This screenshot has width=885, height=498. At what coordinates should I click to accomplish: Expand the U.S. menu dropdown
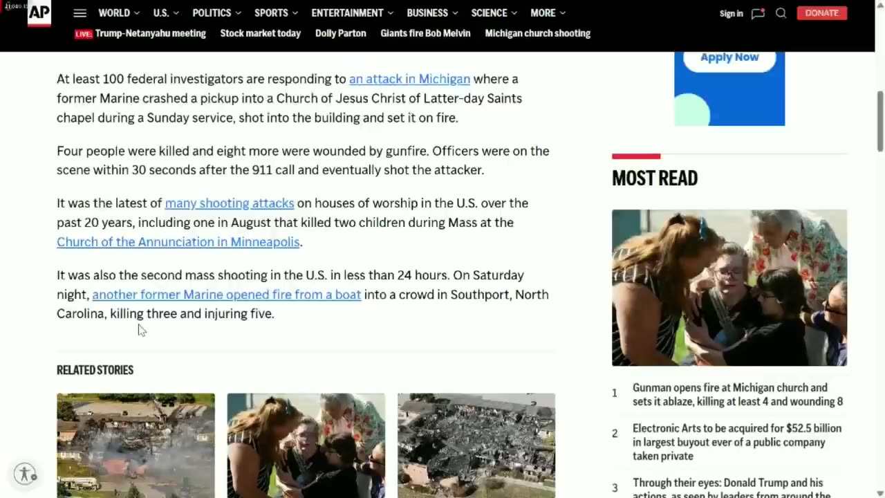tap(166, 13)
